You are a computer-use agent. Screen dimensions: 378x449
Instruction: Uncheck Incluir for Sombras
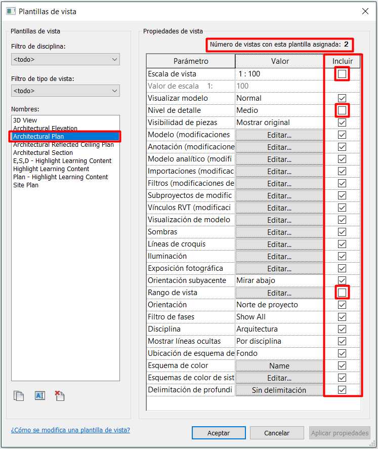[x=342, y=232]
